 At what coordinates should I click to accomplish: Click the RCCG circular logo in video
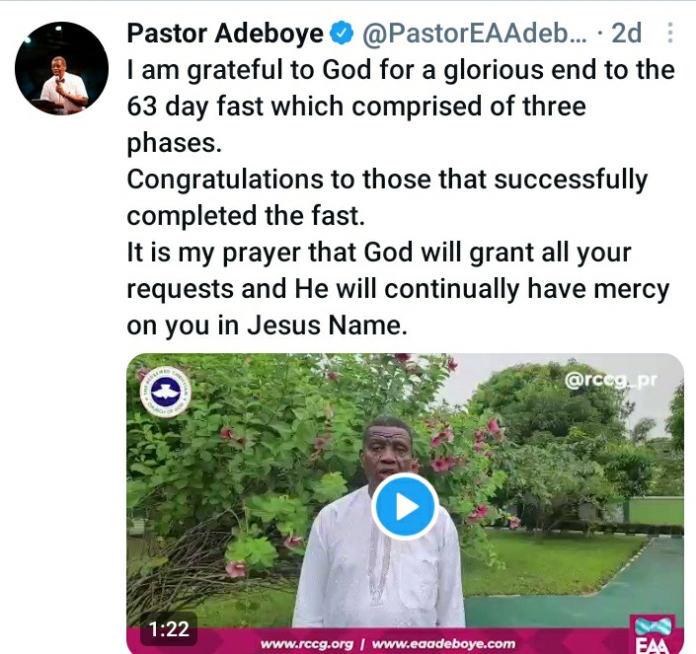[x=166, y=392]
